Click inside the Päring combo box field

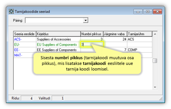54,20
